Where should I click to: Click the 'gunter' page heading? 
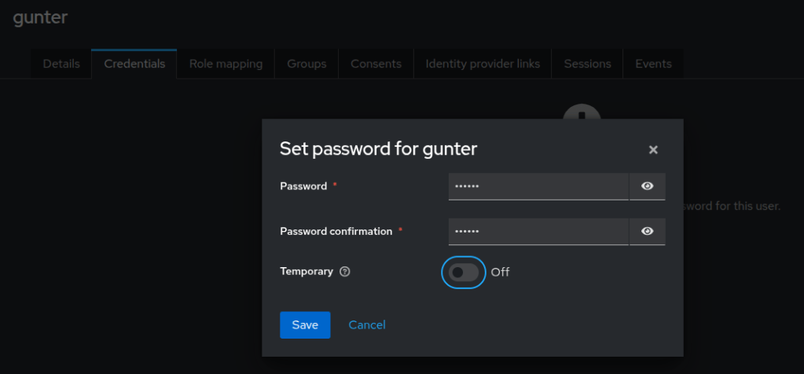40,17
